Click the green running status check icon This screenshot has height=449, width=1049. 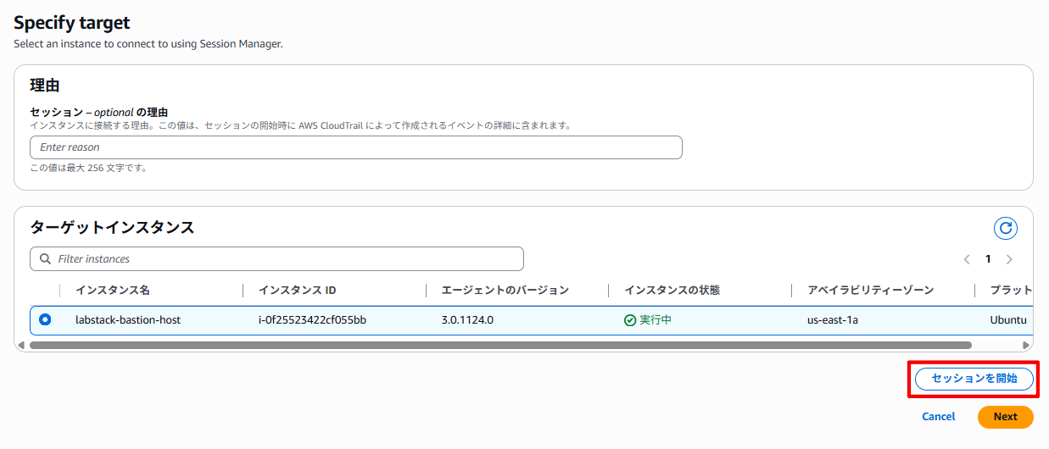pyautogui.click(x=630, y=320)
